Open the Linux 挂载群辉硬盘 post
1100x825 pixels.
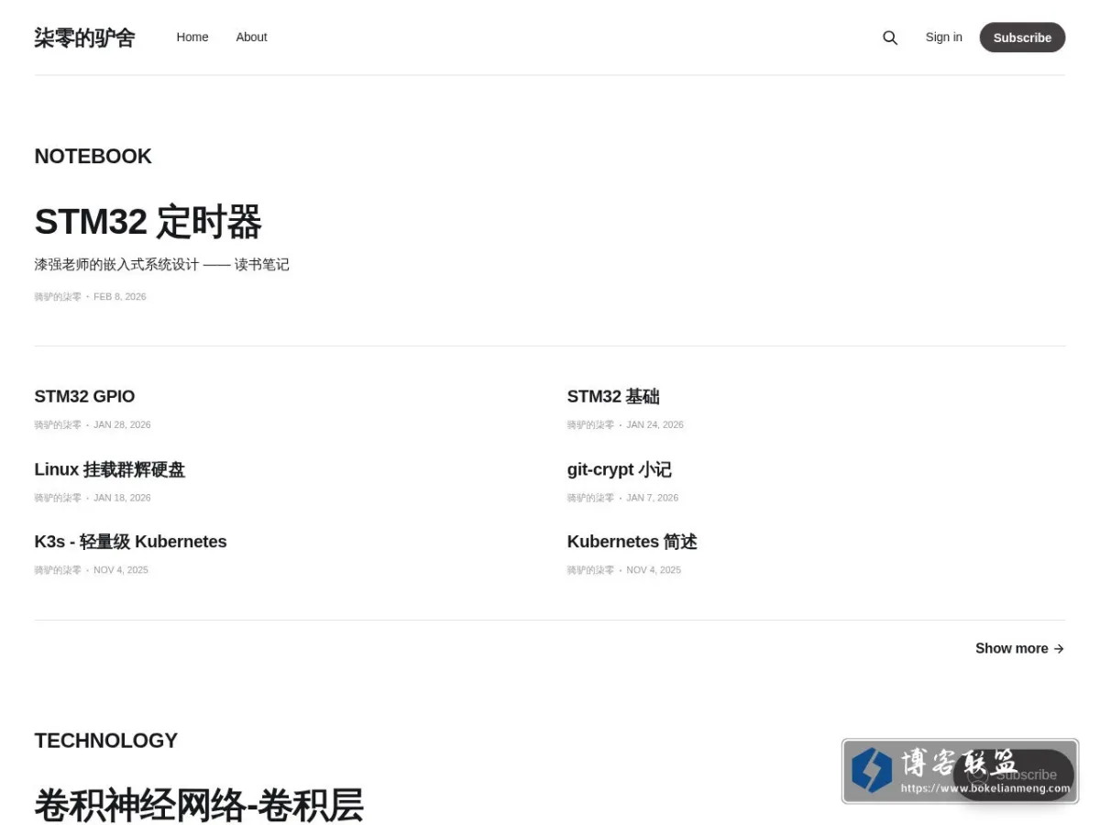(109, 469)
